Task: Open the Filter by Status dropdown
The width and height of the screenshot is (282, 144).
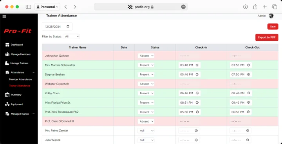Action: coord(72,36)
